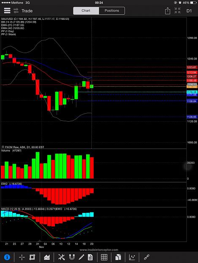
Task: Open the hamburger main menu
Action: tap(7, 11)
